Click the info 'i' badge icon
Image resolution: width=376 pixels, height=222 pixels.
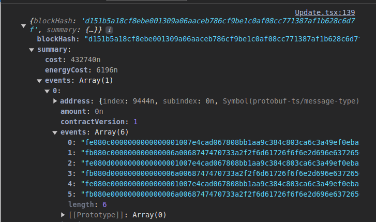coord(109,30)
